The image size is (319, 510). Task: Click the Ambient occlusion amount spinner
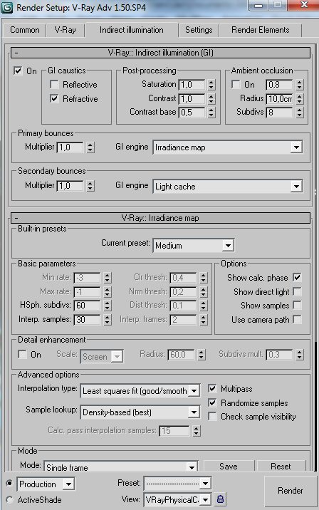300,85
